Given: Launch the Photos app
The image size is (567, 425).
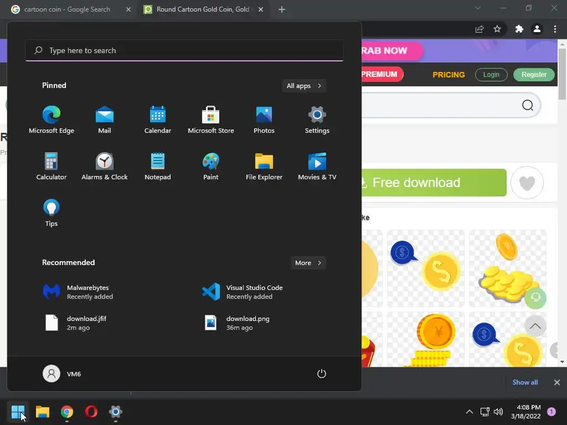Looking at the screenshot, I should 264,120.
